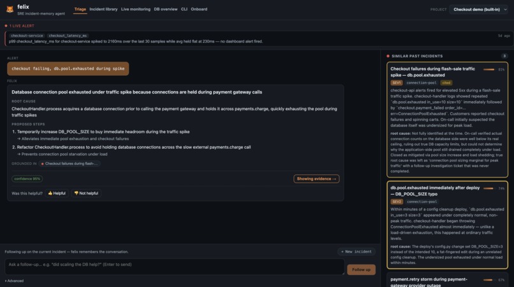514x287 pixels.
Task: Click the similar past incidents count badge
Action: pos(504,56)
